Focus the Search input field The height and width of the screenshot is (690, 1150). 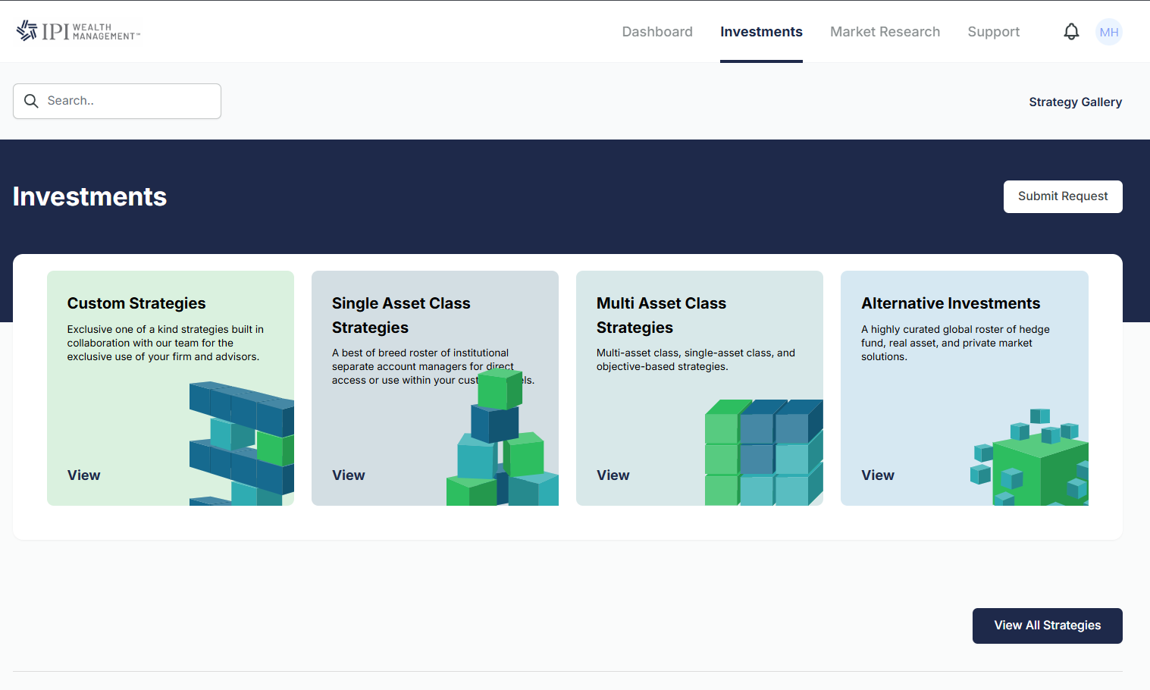point(129,101)
